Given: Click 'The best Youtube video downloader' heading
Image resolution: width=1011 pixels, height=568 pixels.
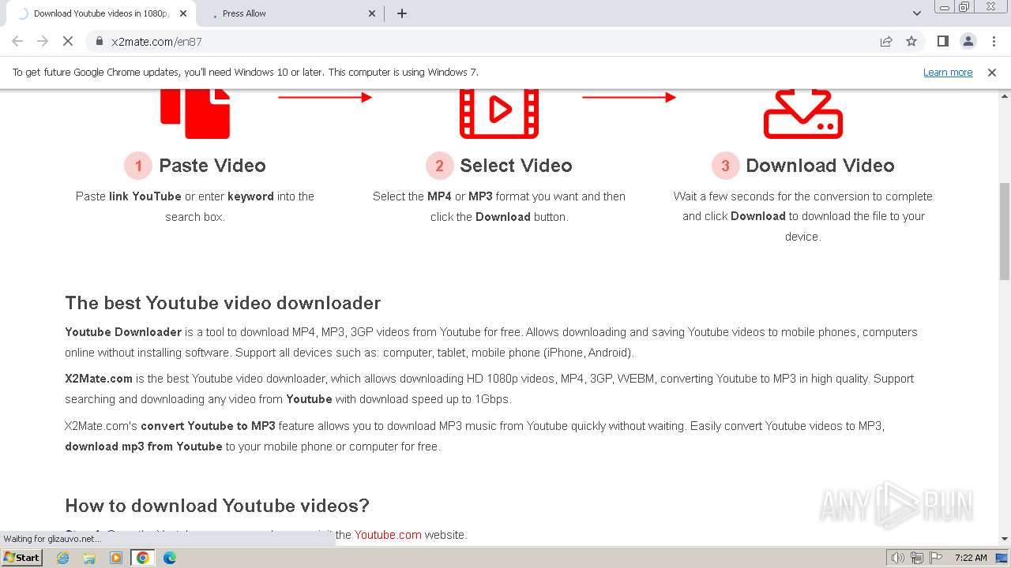Looking at the screenshot, I should click(x=223, y=303).
